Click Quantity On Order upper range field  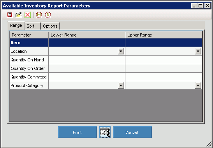(164, 68)
